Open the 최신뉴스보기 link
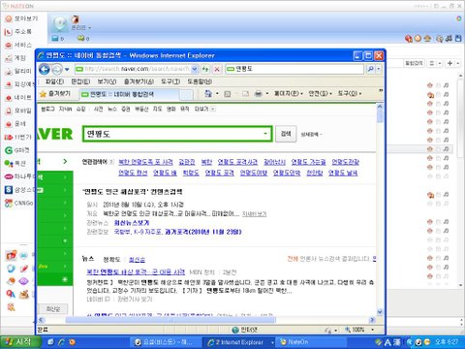 click(132, 223)
